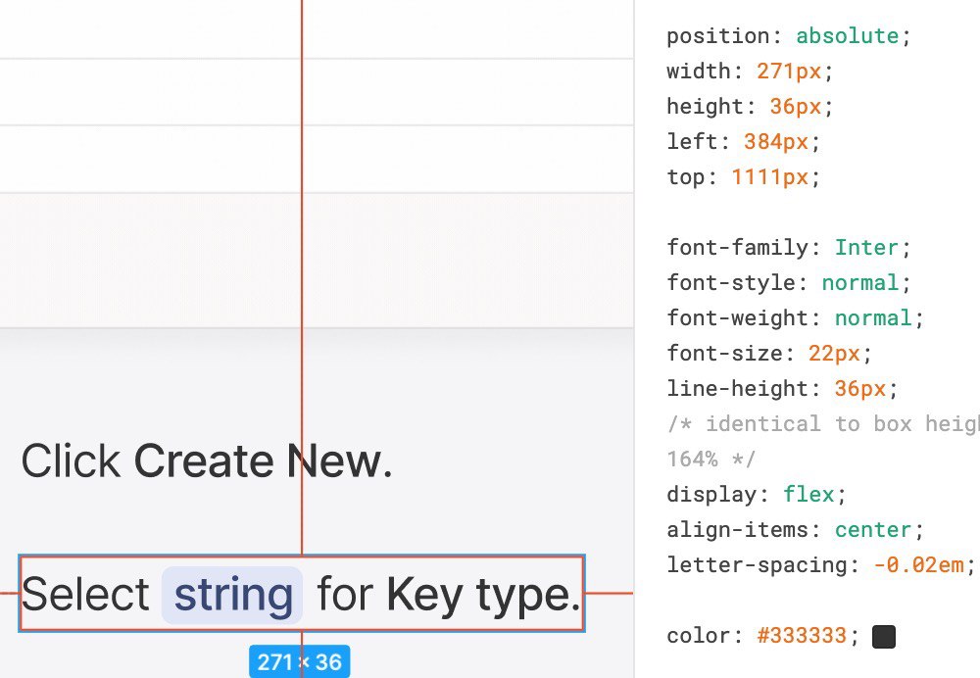Click the #333333 color swatch square
This screenshot has height=678, width=980.
tap(884, 636)
